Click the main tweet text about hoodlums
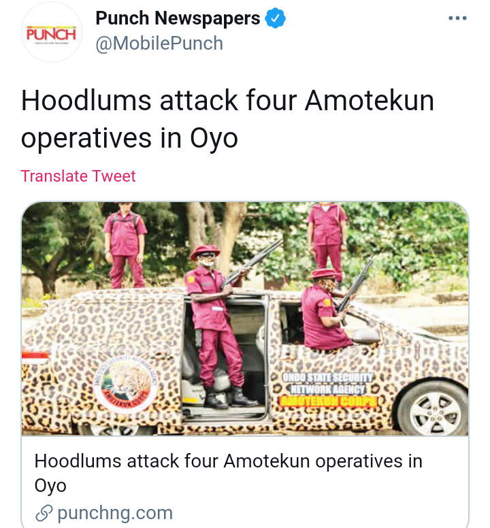The width and height of the screenshot is (490, 528). click(x=227, y=119)
